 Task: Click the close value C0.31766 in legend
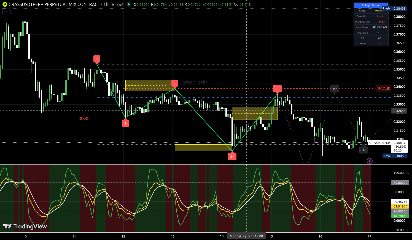pyautogui.click(x=193, y=4)
